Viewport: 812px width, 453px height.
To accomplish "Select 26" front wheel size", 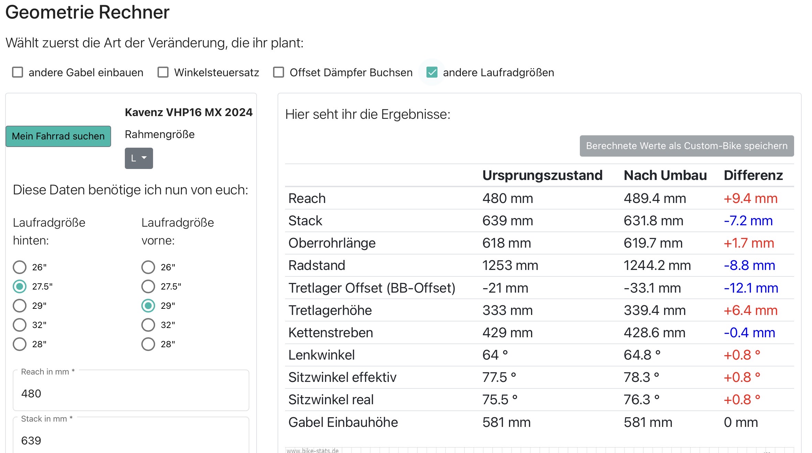I will pyautogui.click(x=148, y=267).
